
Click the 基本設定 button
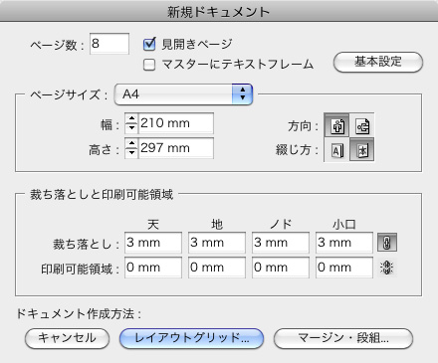(378, 62)
